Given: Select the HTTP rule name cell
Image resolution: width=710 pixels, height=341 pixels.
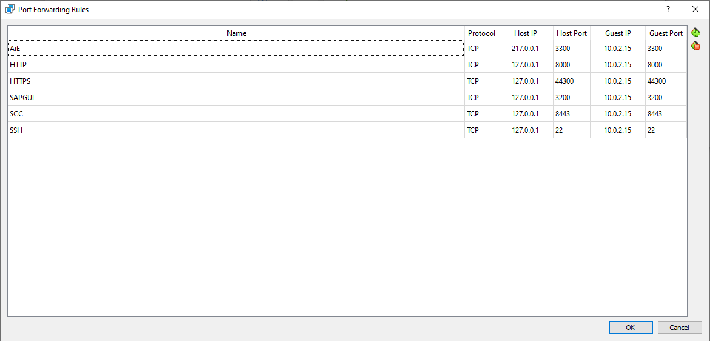Looking at the screenshot, I should point(236,65).
